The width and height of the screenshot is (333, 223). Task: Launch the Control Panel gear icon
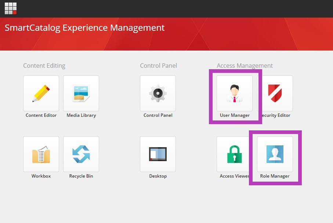(158, 93)
